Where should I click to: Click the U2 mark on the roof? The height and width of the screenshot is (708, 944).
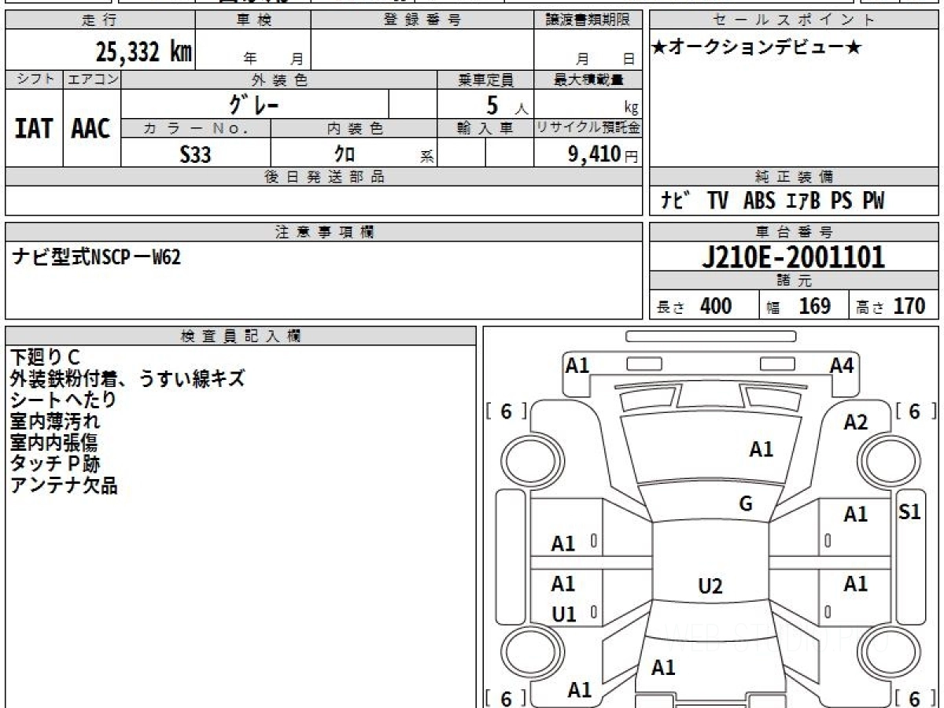710,586
